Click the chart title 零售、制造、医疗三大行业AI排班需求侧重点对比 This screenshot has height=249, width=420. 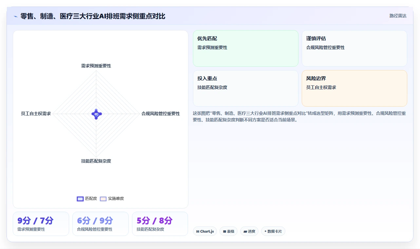(93, 16)
